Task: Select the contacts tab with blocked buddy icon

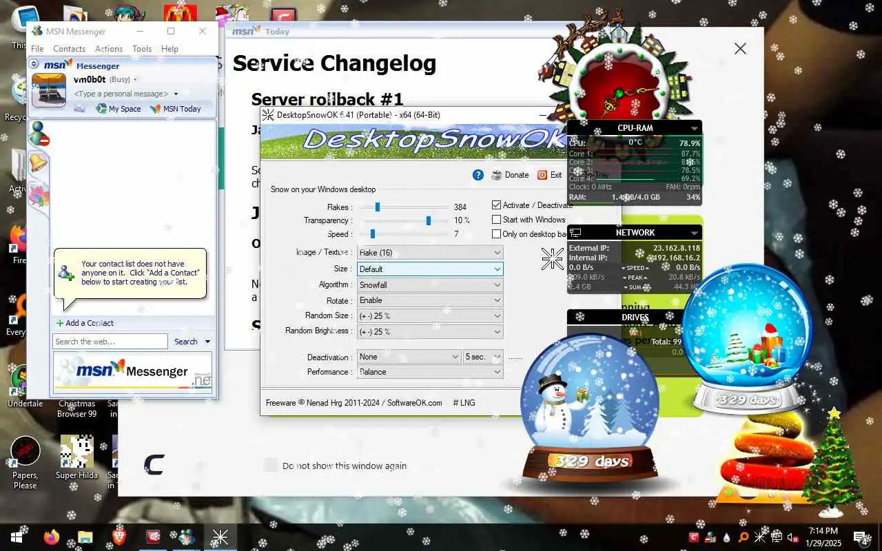Action: click(39, 133)
